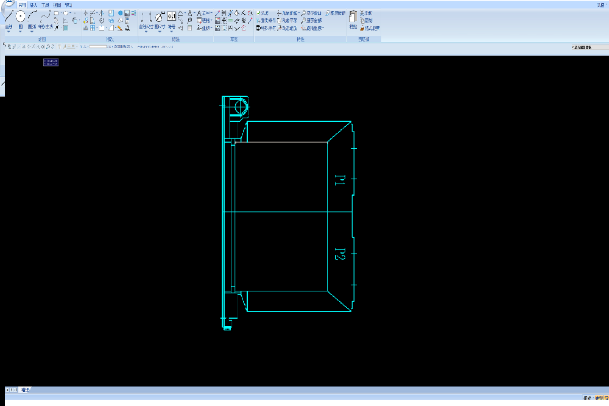
Task: Click the large text symbol dimension icon
Action: (171, 16)
